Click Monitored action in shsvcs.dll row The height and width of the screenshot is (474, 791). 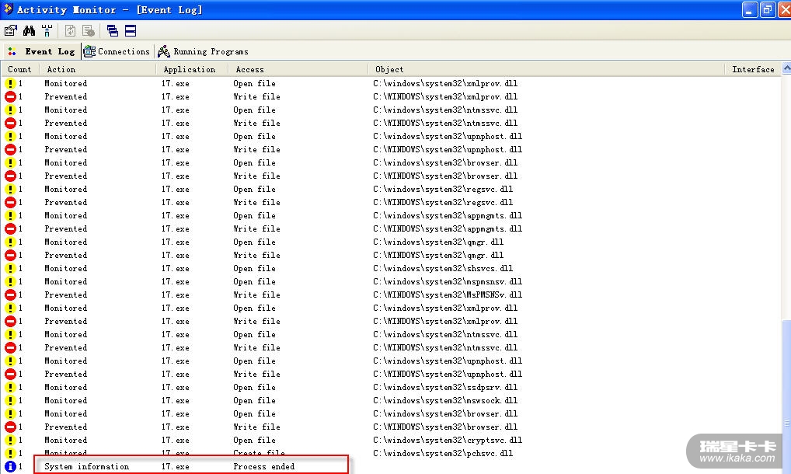point(65,268)
